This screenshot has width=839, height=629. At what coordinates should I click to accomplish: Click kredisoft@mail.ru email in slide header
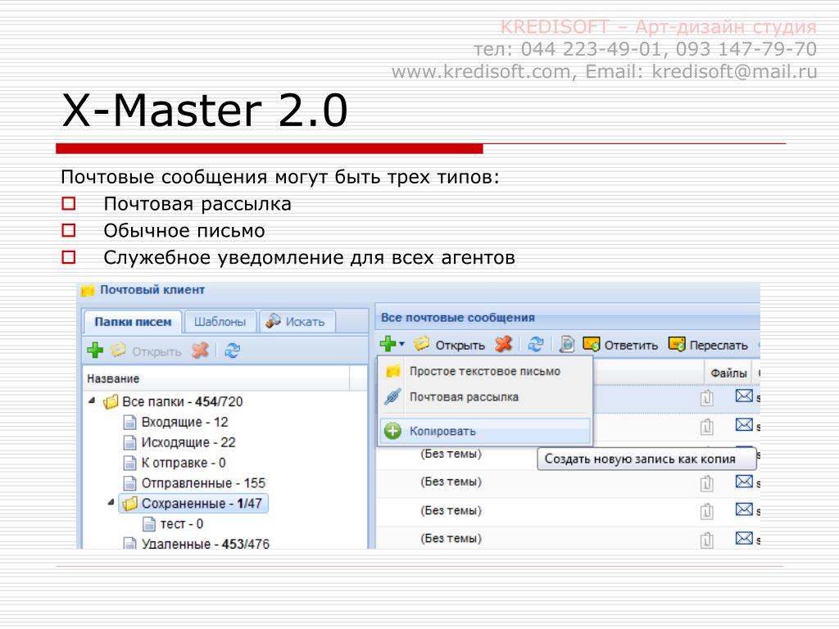pos(734,71)
